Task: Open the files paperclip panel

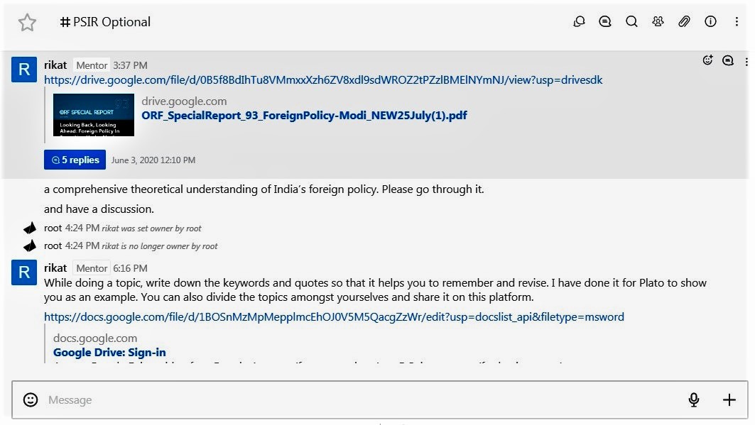Action: pos(684,22)
